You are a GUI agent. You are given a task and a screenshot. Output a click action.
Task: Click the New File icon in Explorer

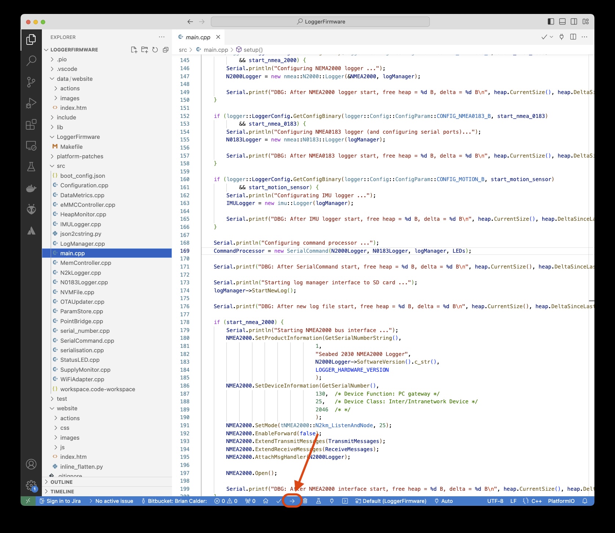coord(134,50)
